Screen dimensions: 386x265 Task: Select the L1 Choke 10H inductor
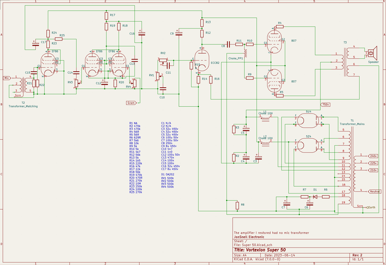click(x=265, y=118)
